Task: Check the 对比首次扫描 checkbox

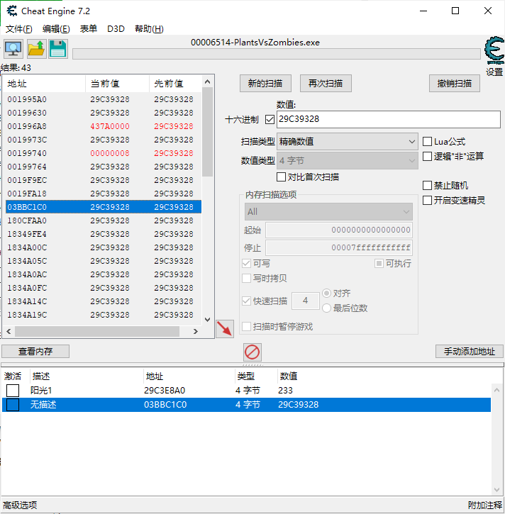Action: pyautogui.click(x=281, y=177)
